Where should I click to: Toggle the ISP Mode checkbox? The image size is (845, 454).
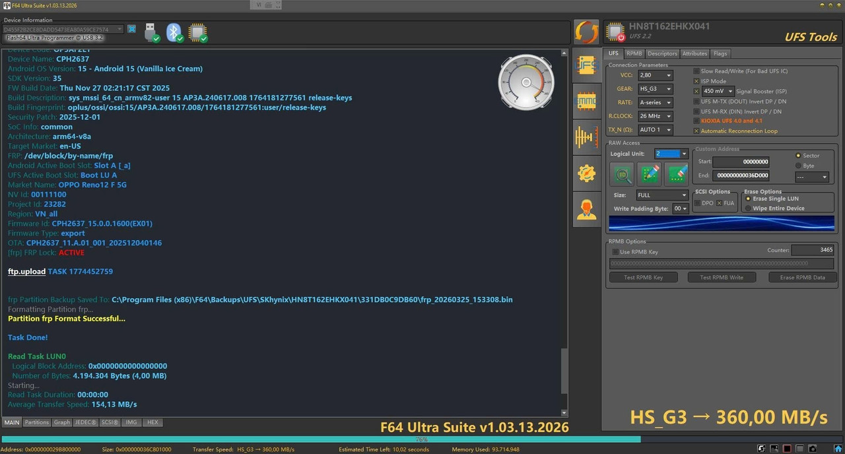(696, 81)
